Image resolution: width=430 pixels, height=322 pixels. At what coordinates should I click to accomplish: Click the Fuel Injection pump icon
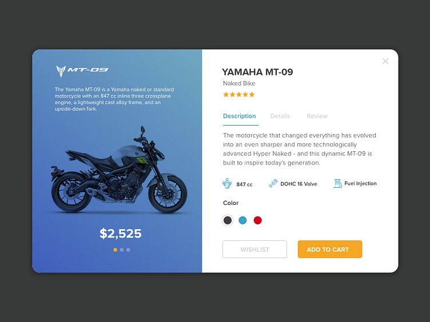[x=337, y=183]
